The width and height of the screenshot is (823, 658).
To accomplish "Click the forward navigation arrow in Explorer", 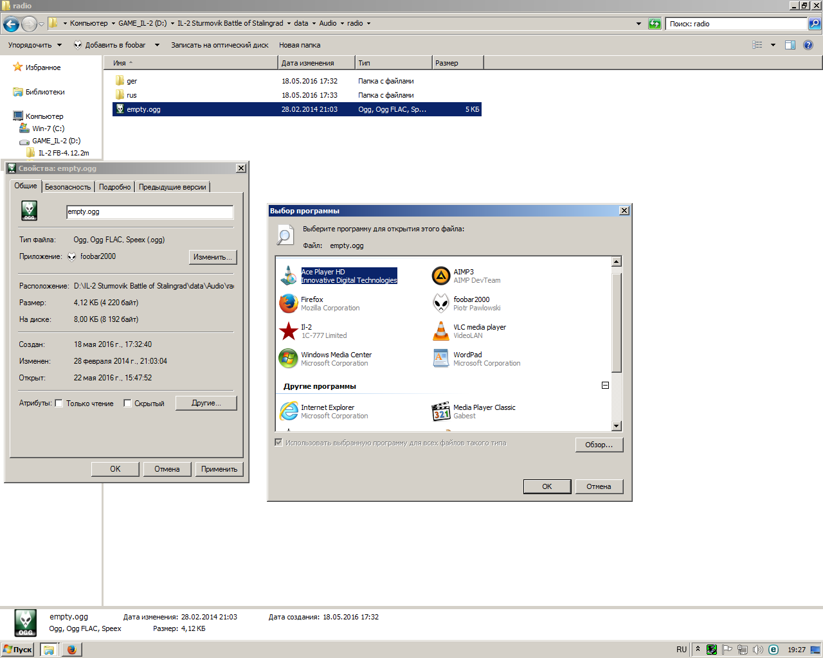I will 29,24.
